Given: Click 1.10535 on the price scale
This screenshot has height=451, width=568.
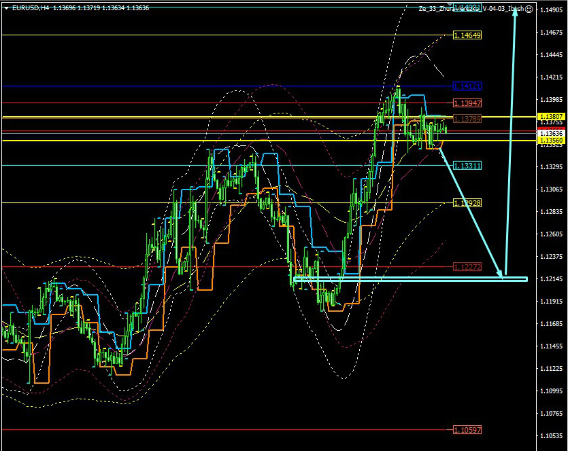Looking at the screenshot, I should (552, 436).
